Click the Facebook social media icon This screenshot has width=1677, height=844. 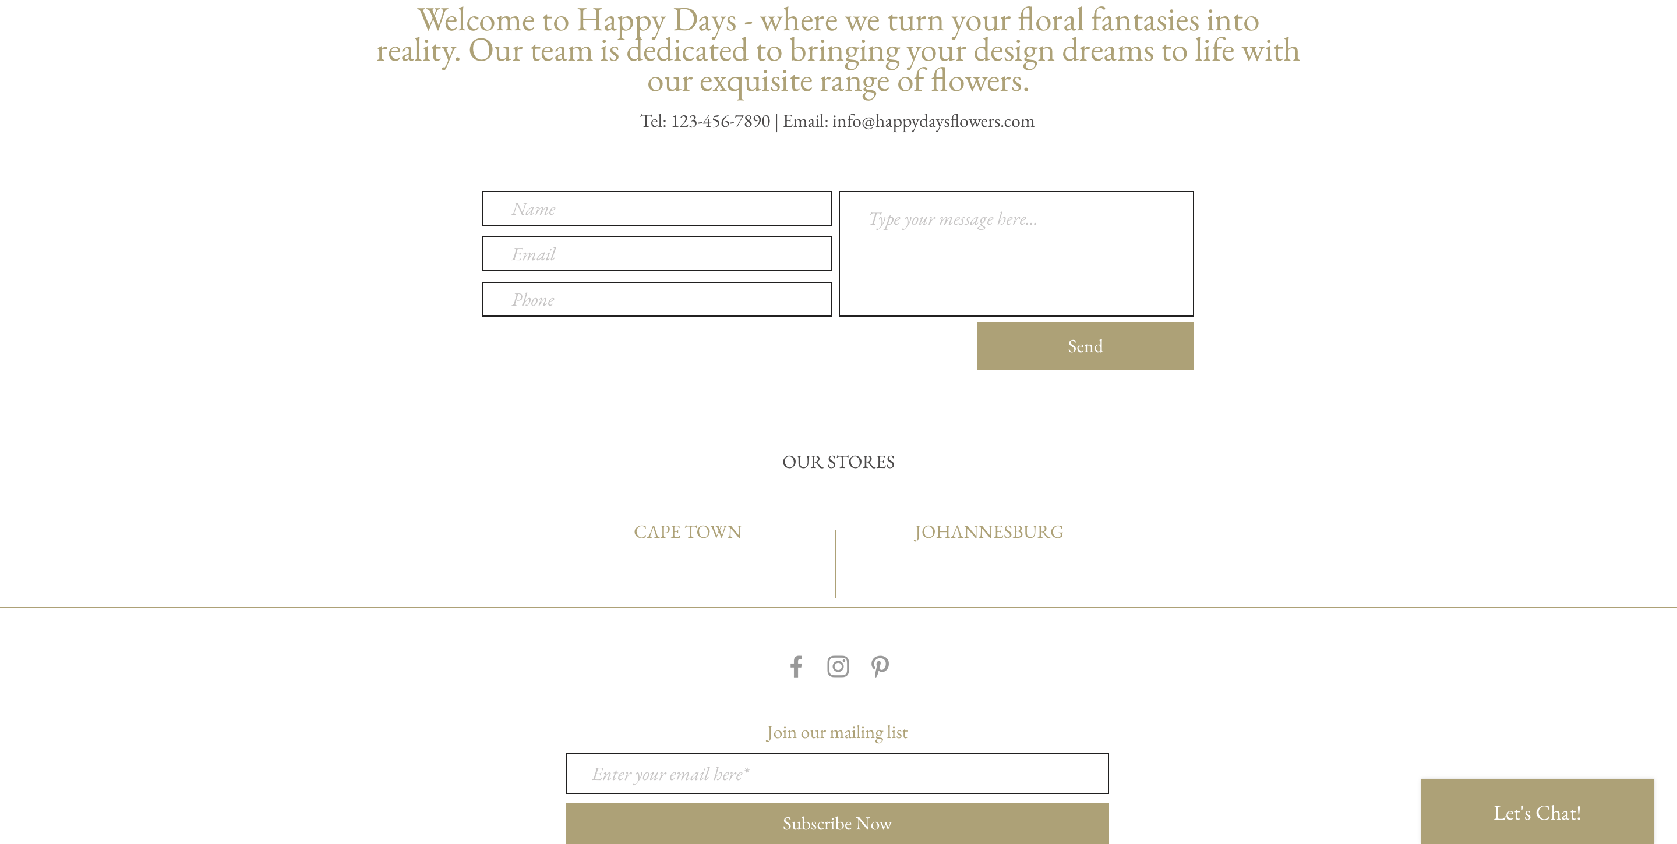click(x=796, y=665)
